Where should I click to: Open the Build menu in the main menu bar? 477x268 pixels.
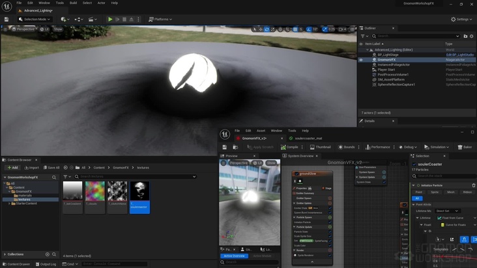[x=73, y=3]
